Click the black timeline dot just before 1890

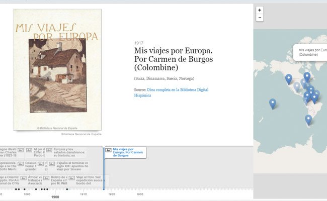pyautogui.click(x=25, y=189)
